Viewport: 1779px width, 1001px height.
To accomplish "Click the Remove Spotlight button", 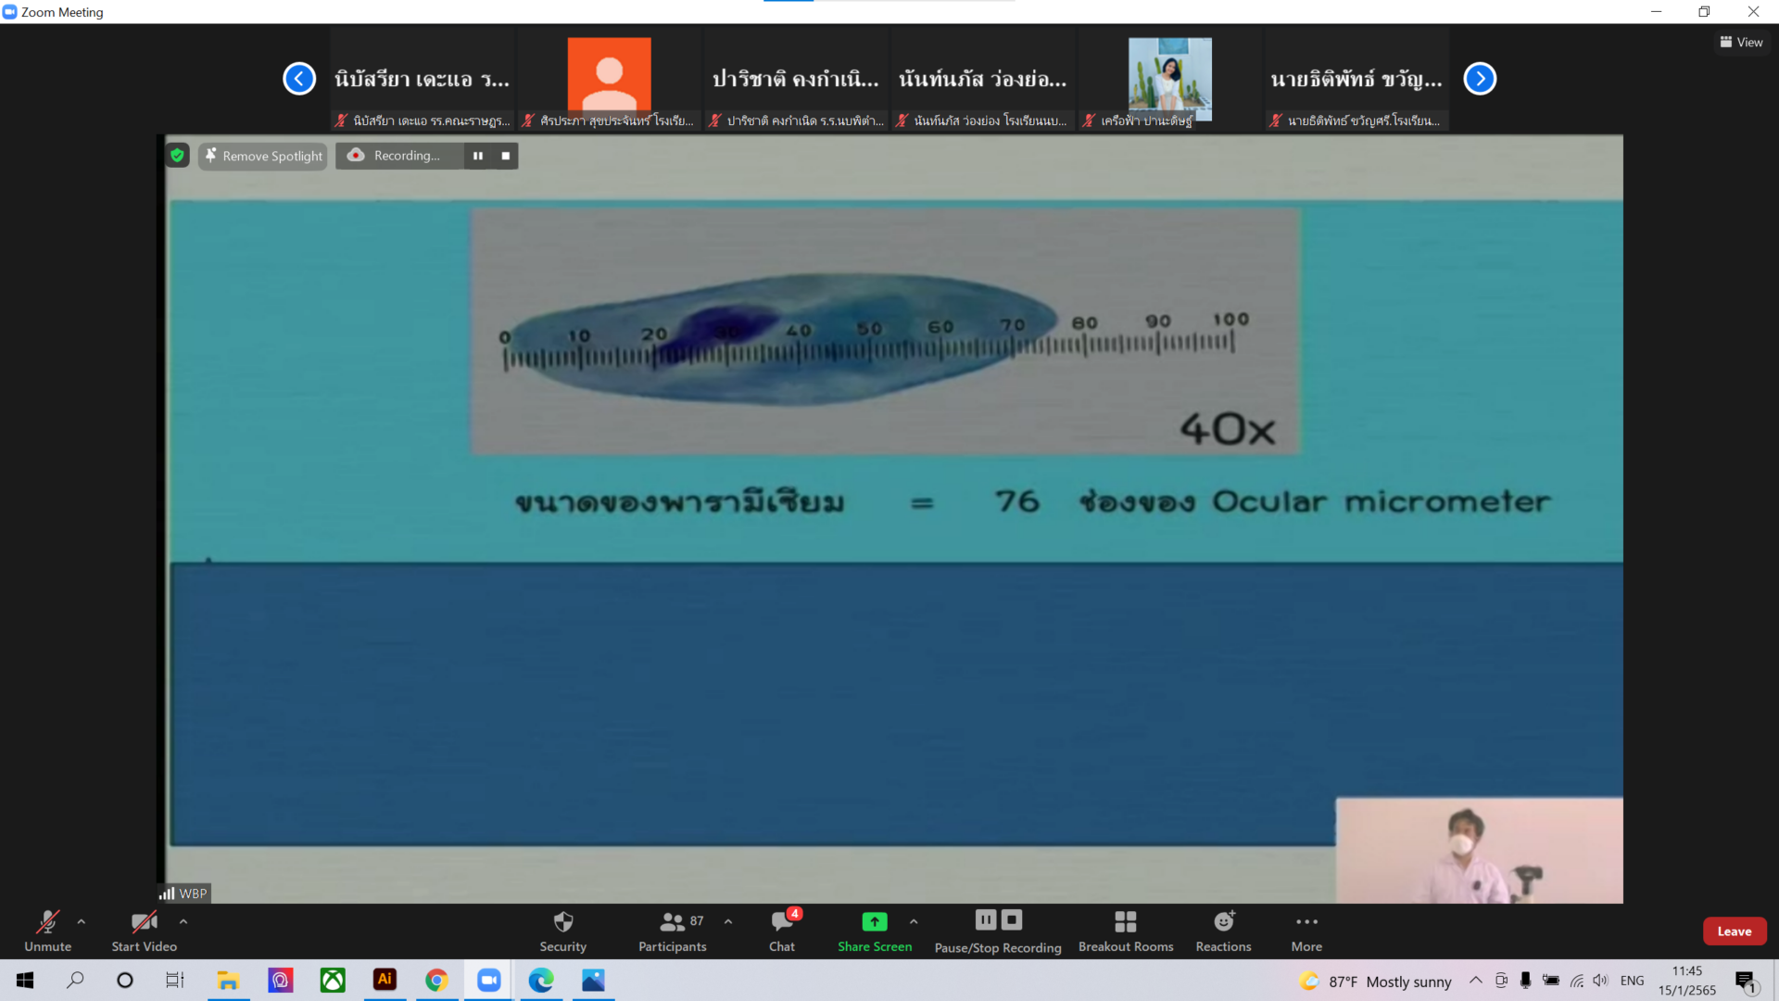I will 263,156.
